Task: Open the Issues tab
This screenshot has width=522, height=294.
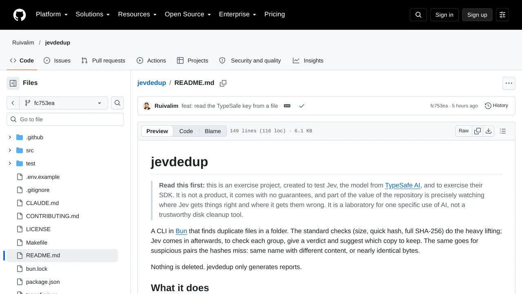Action: [57, 60]
